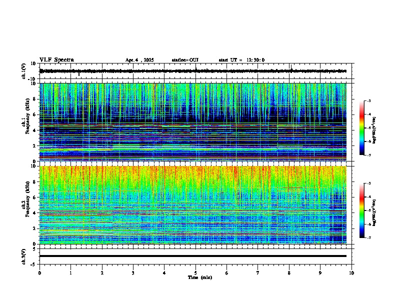
Task: Click the "-7" label on ch.2 color bar
Action: coord(369,238)
